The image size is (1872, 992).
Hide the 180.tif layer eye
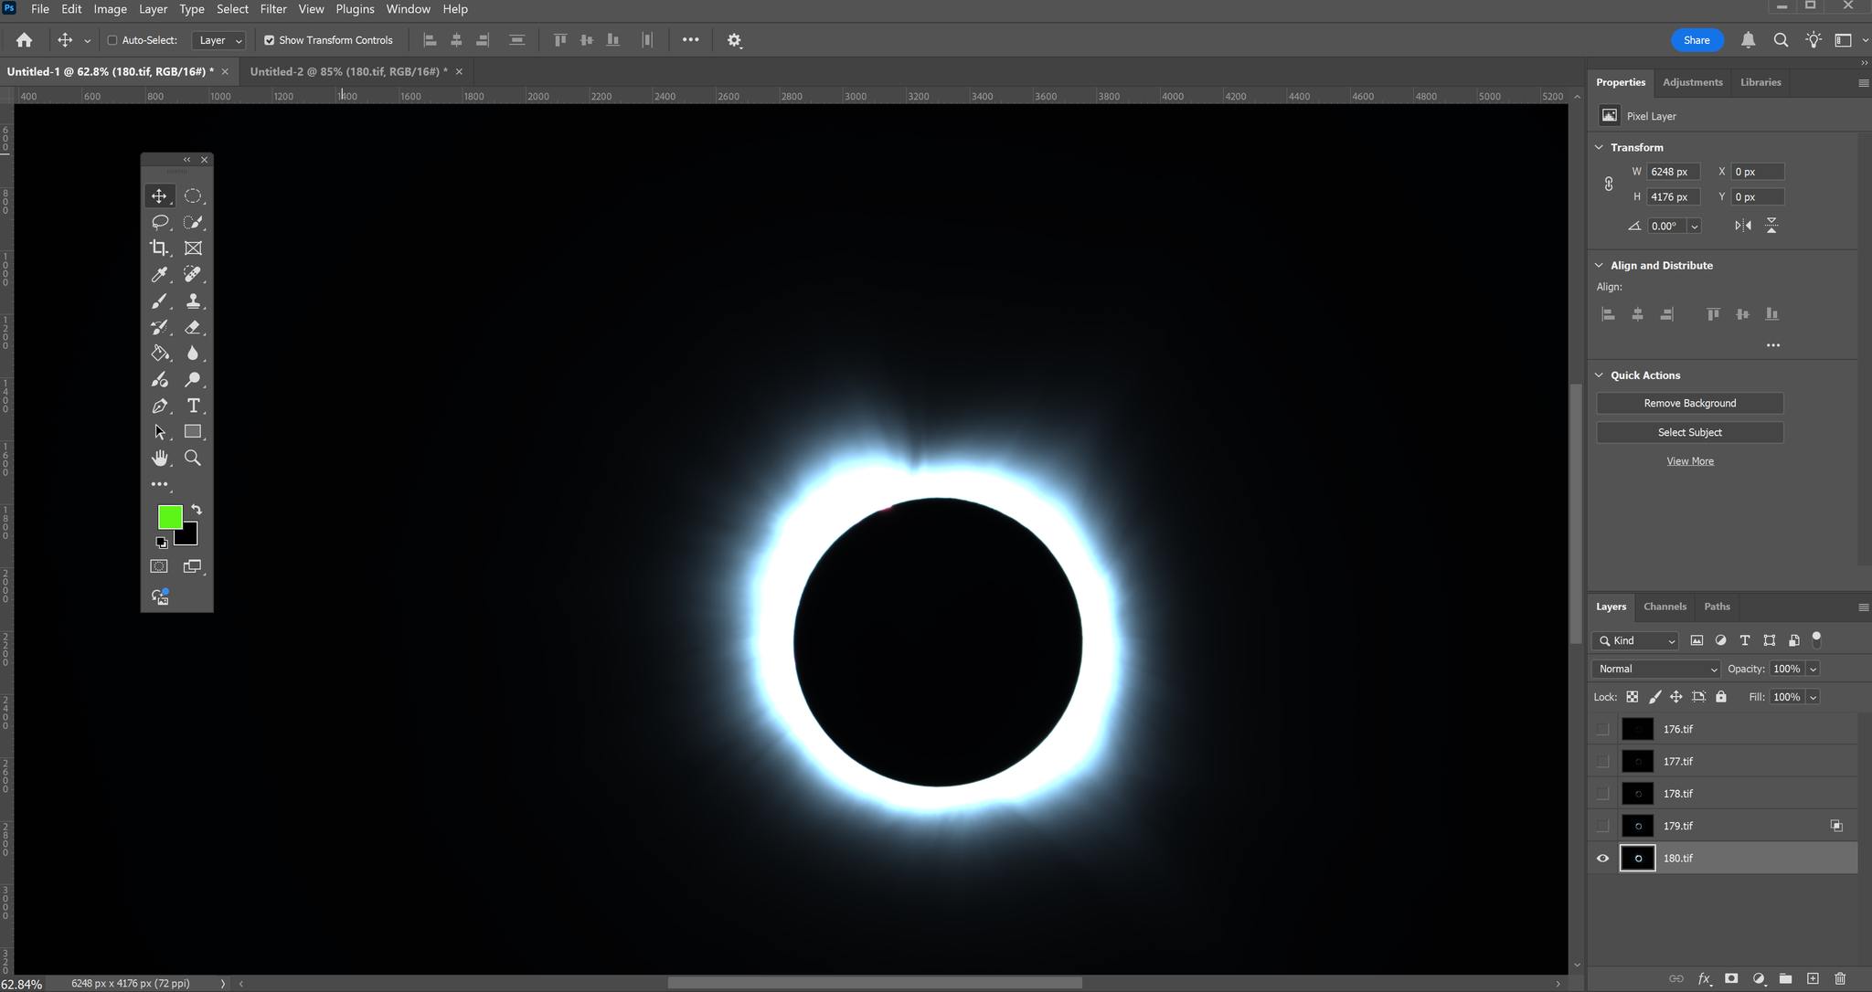point(1602,859)
